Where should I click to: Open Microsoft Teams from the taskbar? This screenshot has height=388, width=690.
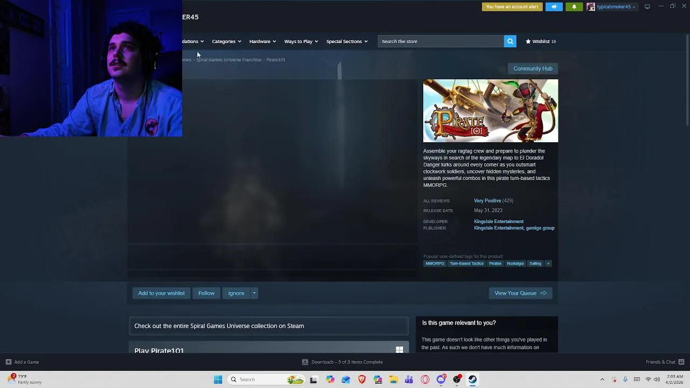(409, 379)
